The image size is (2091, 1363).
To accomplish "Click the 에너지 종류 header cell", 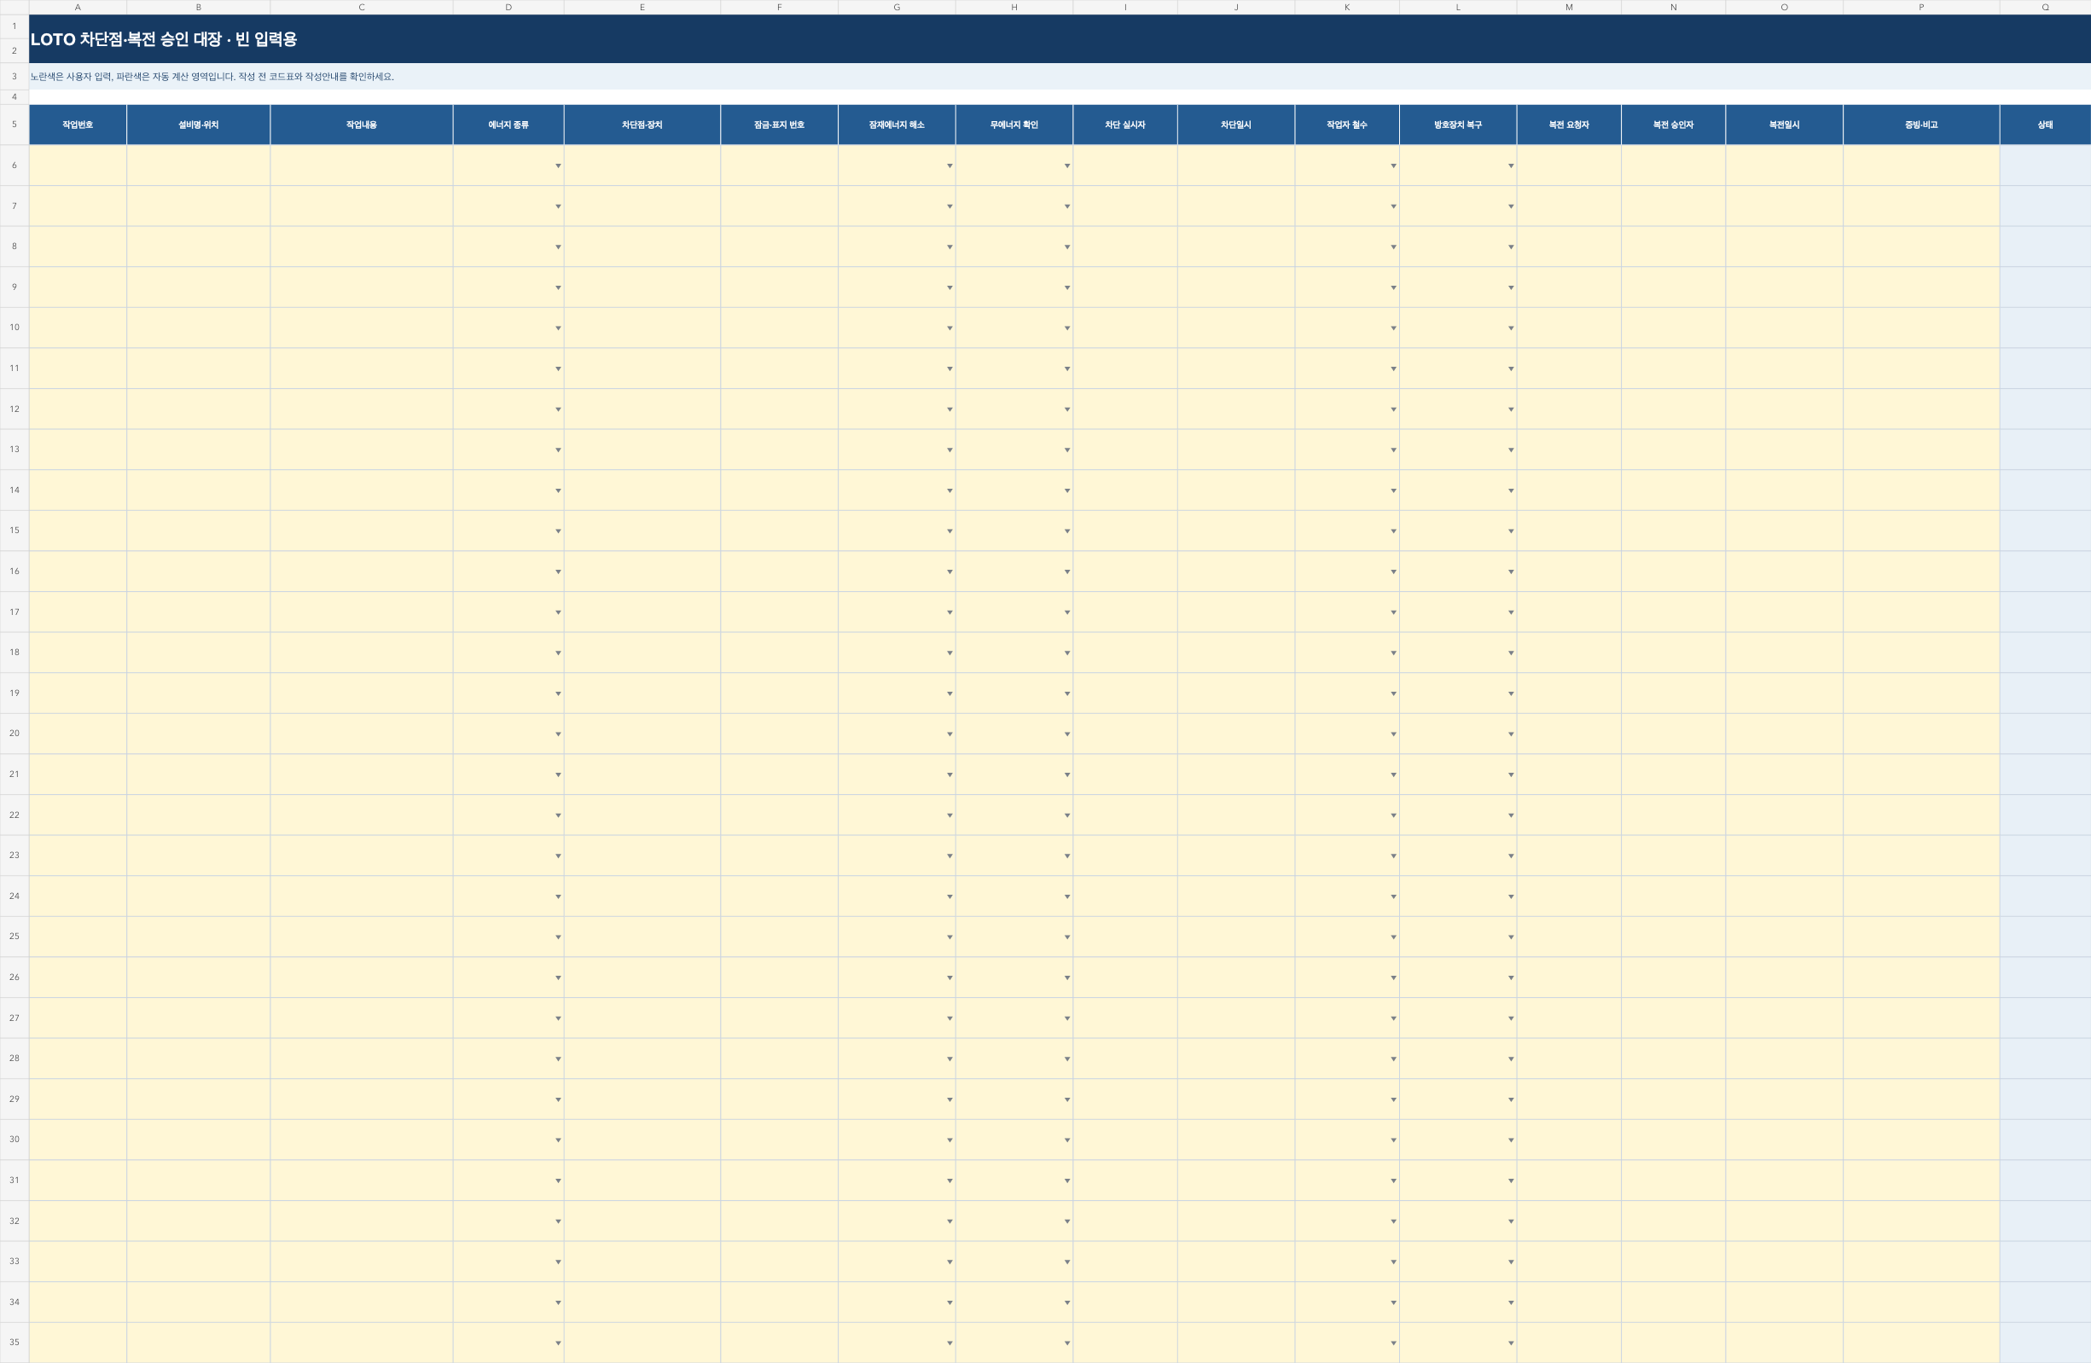I will pos(508,125).
